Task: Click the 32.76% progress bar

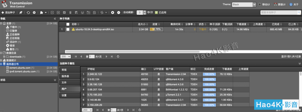Action: coord(156,29)
